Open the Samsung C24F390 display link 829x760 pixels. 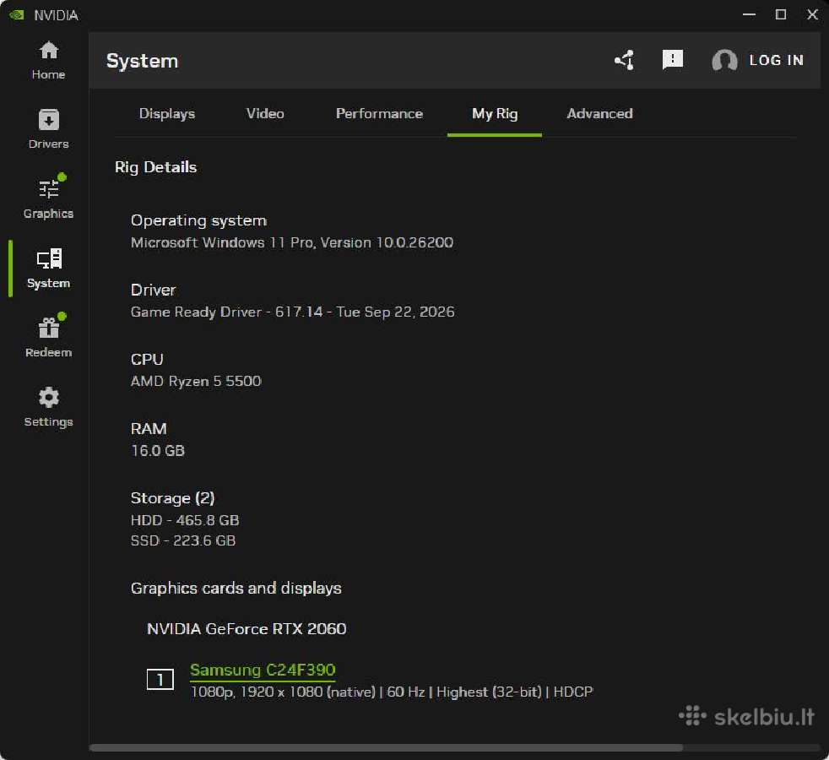click(263, 670)
